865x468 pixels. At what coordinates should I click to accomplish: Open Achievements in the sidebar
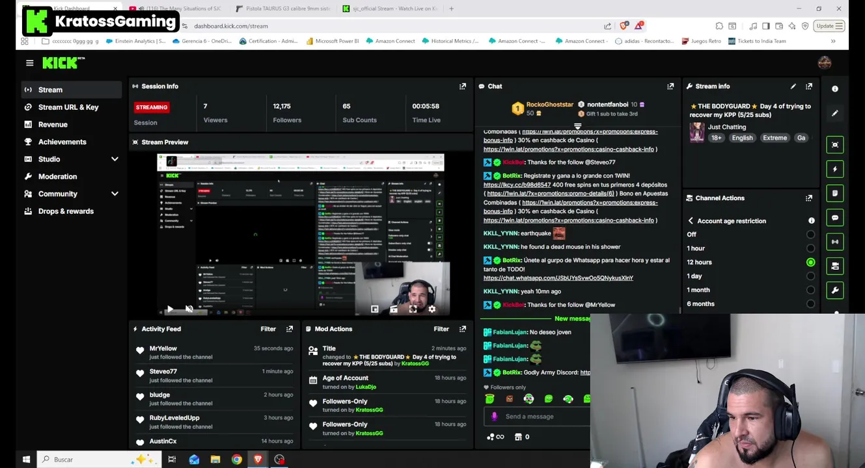click(x=70, y=142)
